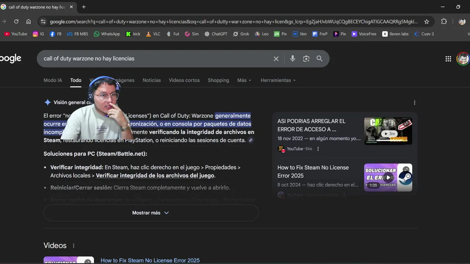Open the Cuev 3 bookmark
Screen dimensions: 470x264
(x=424, y=34)
